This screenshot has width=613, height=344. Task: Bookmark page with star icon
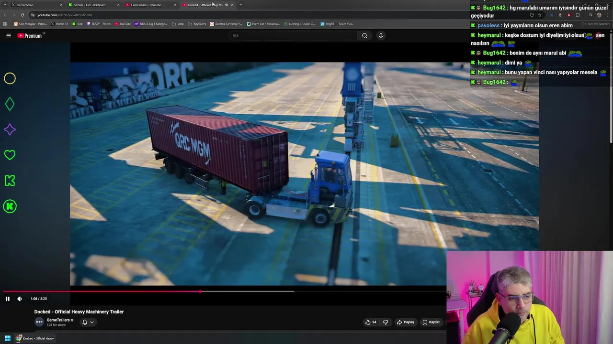click(x=540, y=15)
